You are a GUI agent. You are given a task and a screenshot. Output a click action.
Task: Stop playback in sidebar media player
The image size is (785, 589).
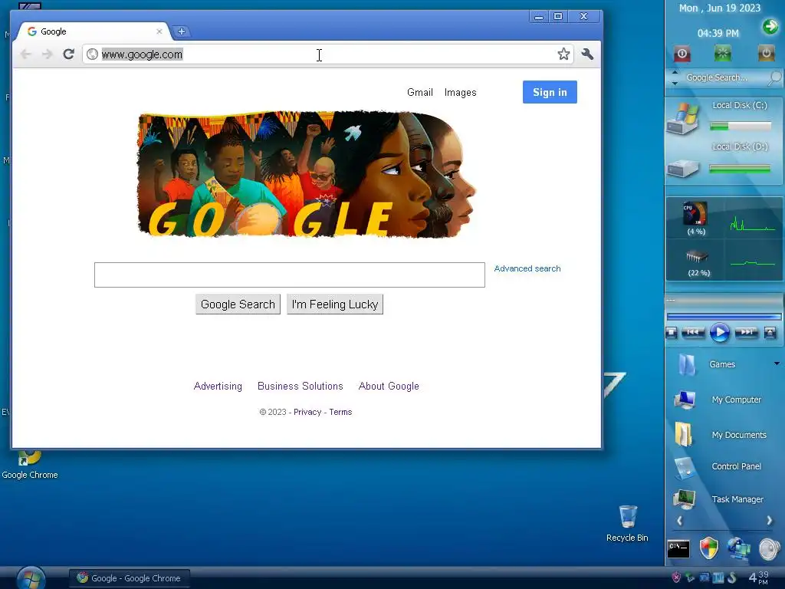tap(672, 332)
